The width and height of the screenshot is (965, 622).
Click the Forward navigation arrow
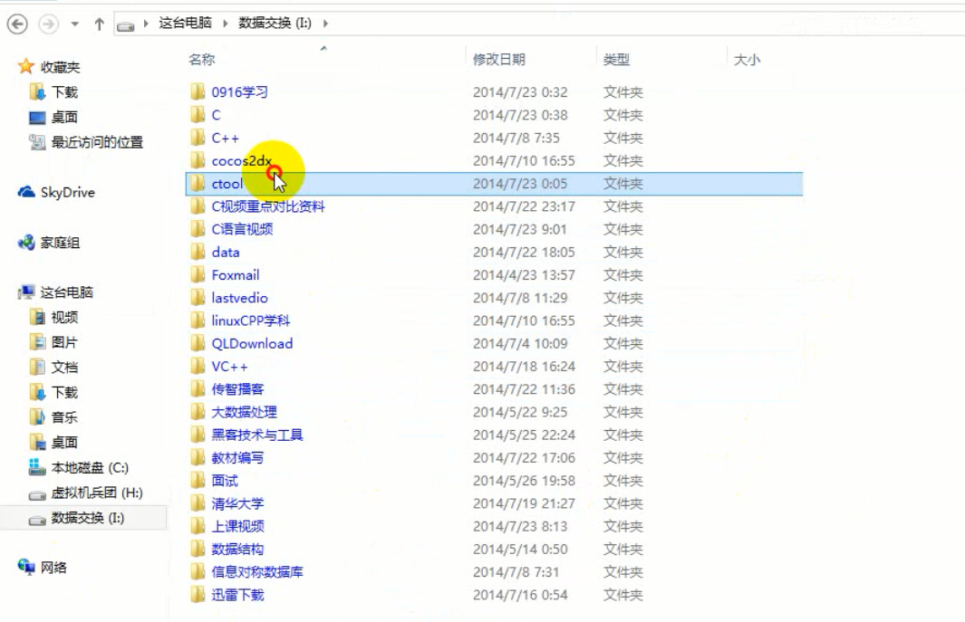(49, 24)
